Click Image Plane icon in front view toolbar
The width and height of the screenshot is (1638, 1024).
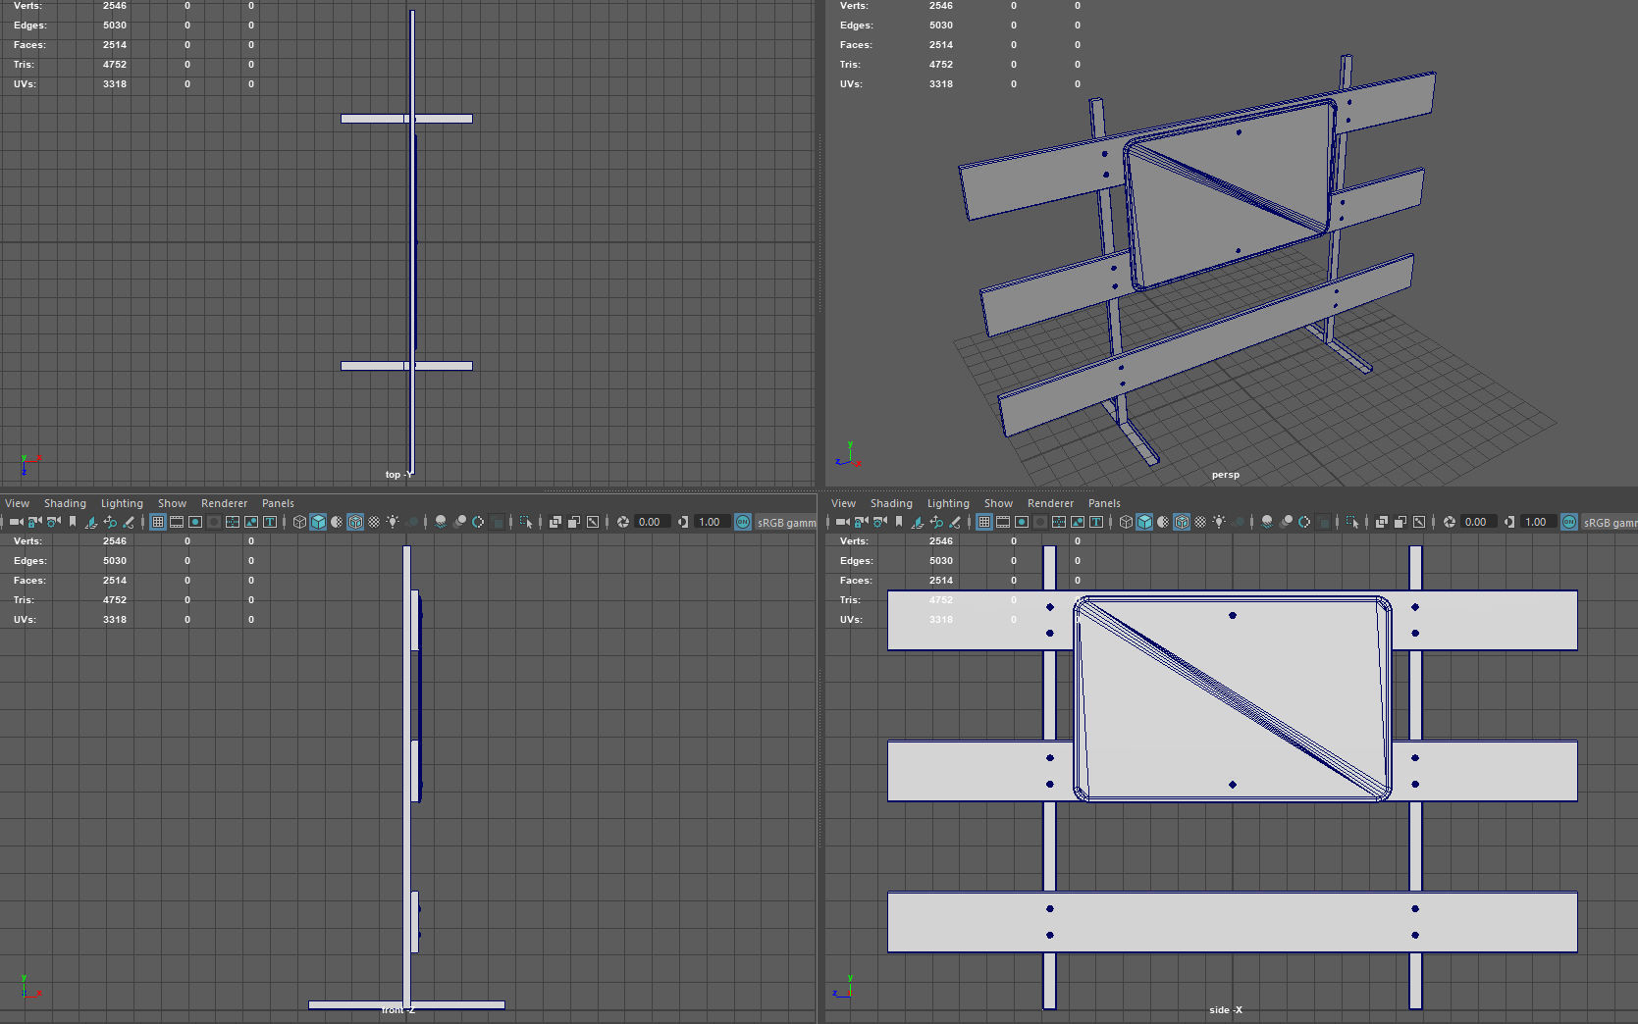click(x=90, y=522)
